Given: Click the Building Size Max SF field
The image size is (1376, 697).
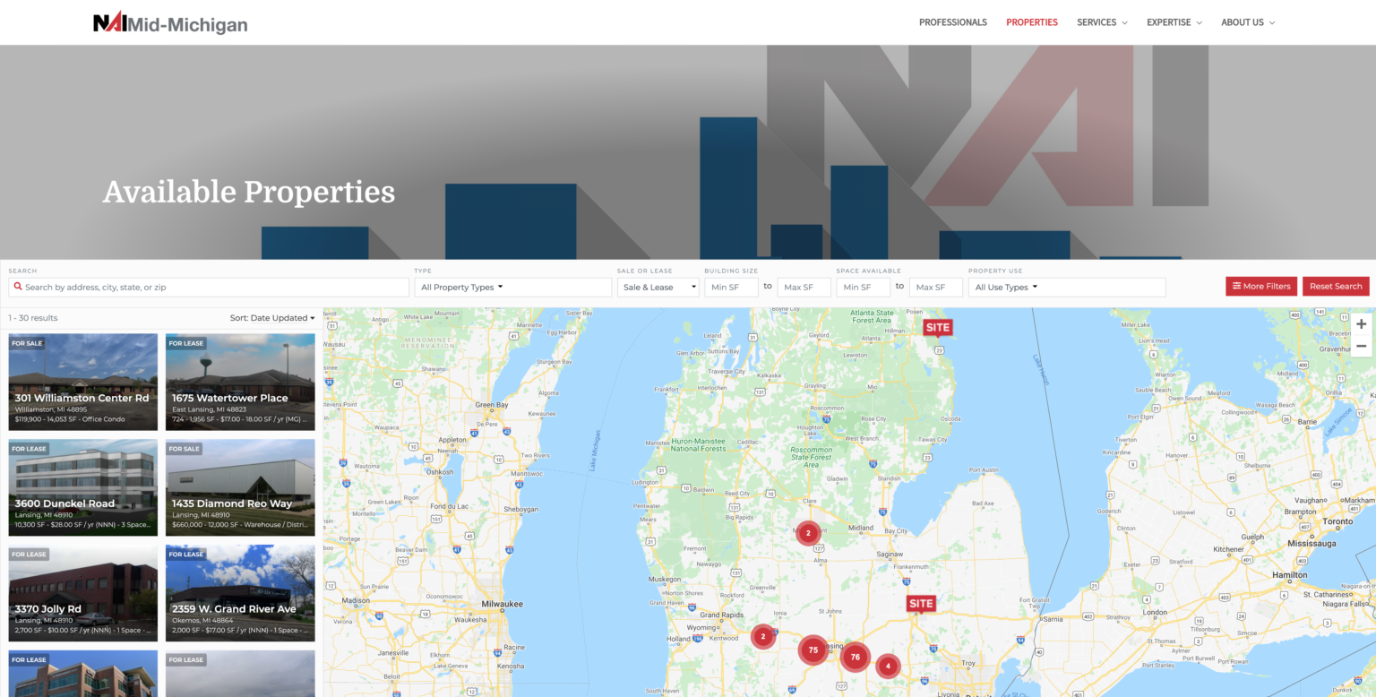Looking at the screenshot, I should tap(804, 287).
